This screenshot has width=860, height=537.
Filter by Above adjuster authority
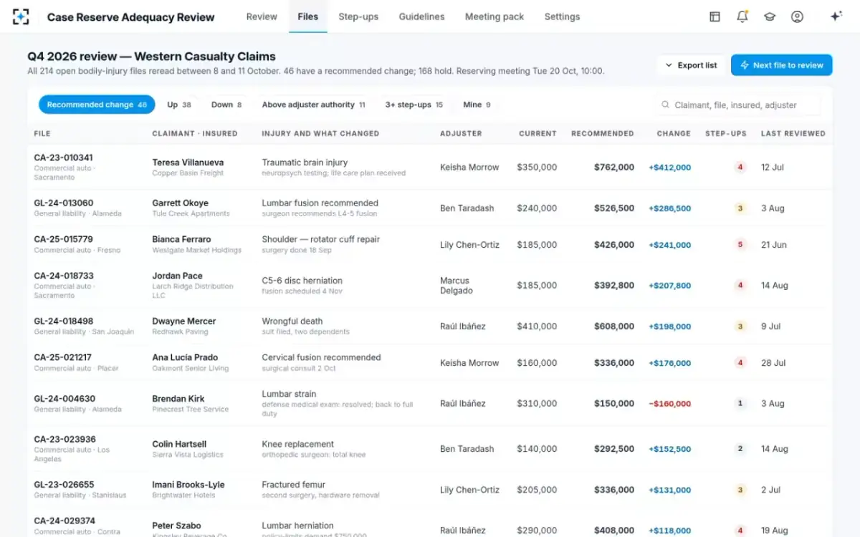[x=313, y=105]
